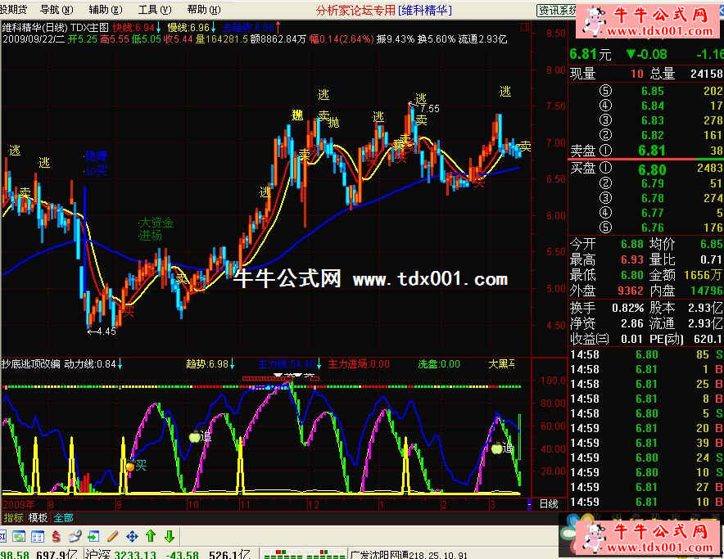Click the 买盘 ① price 6.80 row
The width and height of the screenshot is (724, 559).
tap(646, 169)
